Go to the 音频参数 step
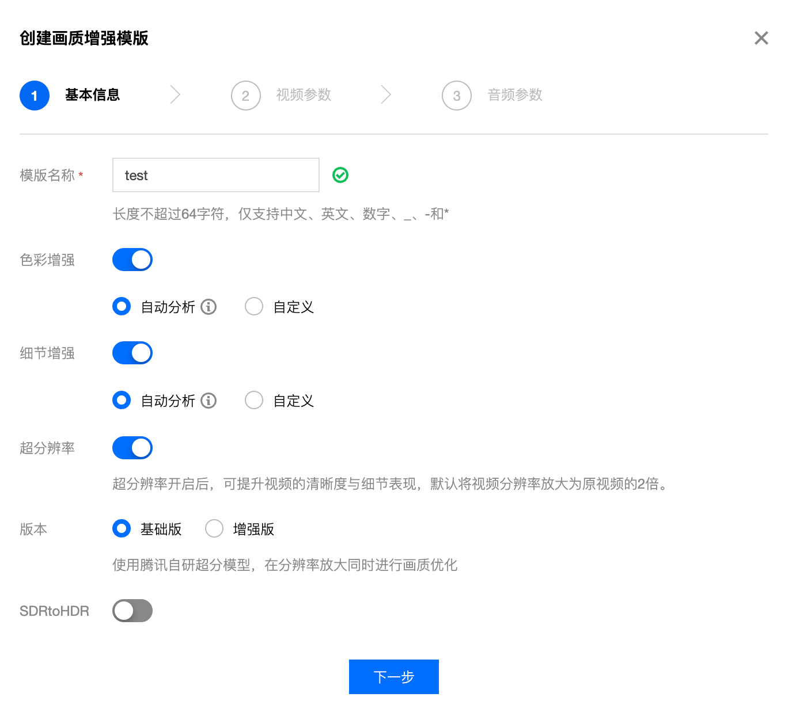792x701 pixels. pos(515,95)
